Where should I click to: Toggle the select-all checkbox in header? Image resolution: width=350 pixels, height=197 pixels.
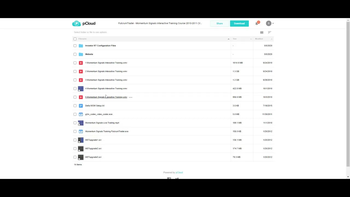tap(75, 39)
